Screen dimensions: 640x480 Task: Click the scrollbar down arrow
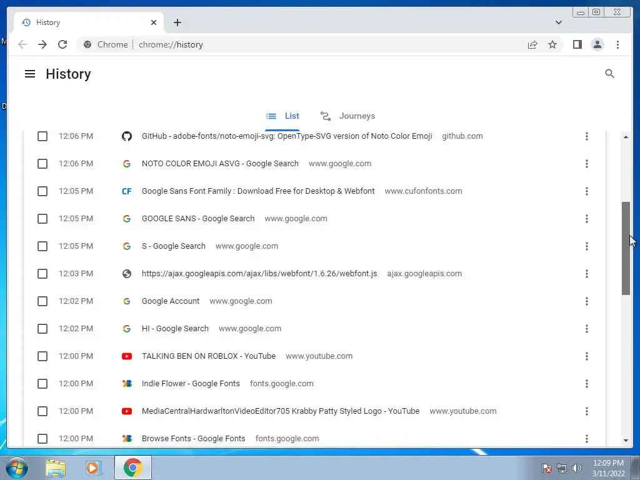(x=626, y=441)
